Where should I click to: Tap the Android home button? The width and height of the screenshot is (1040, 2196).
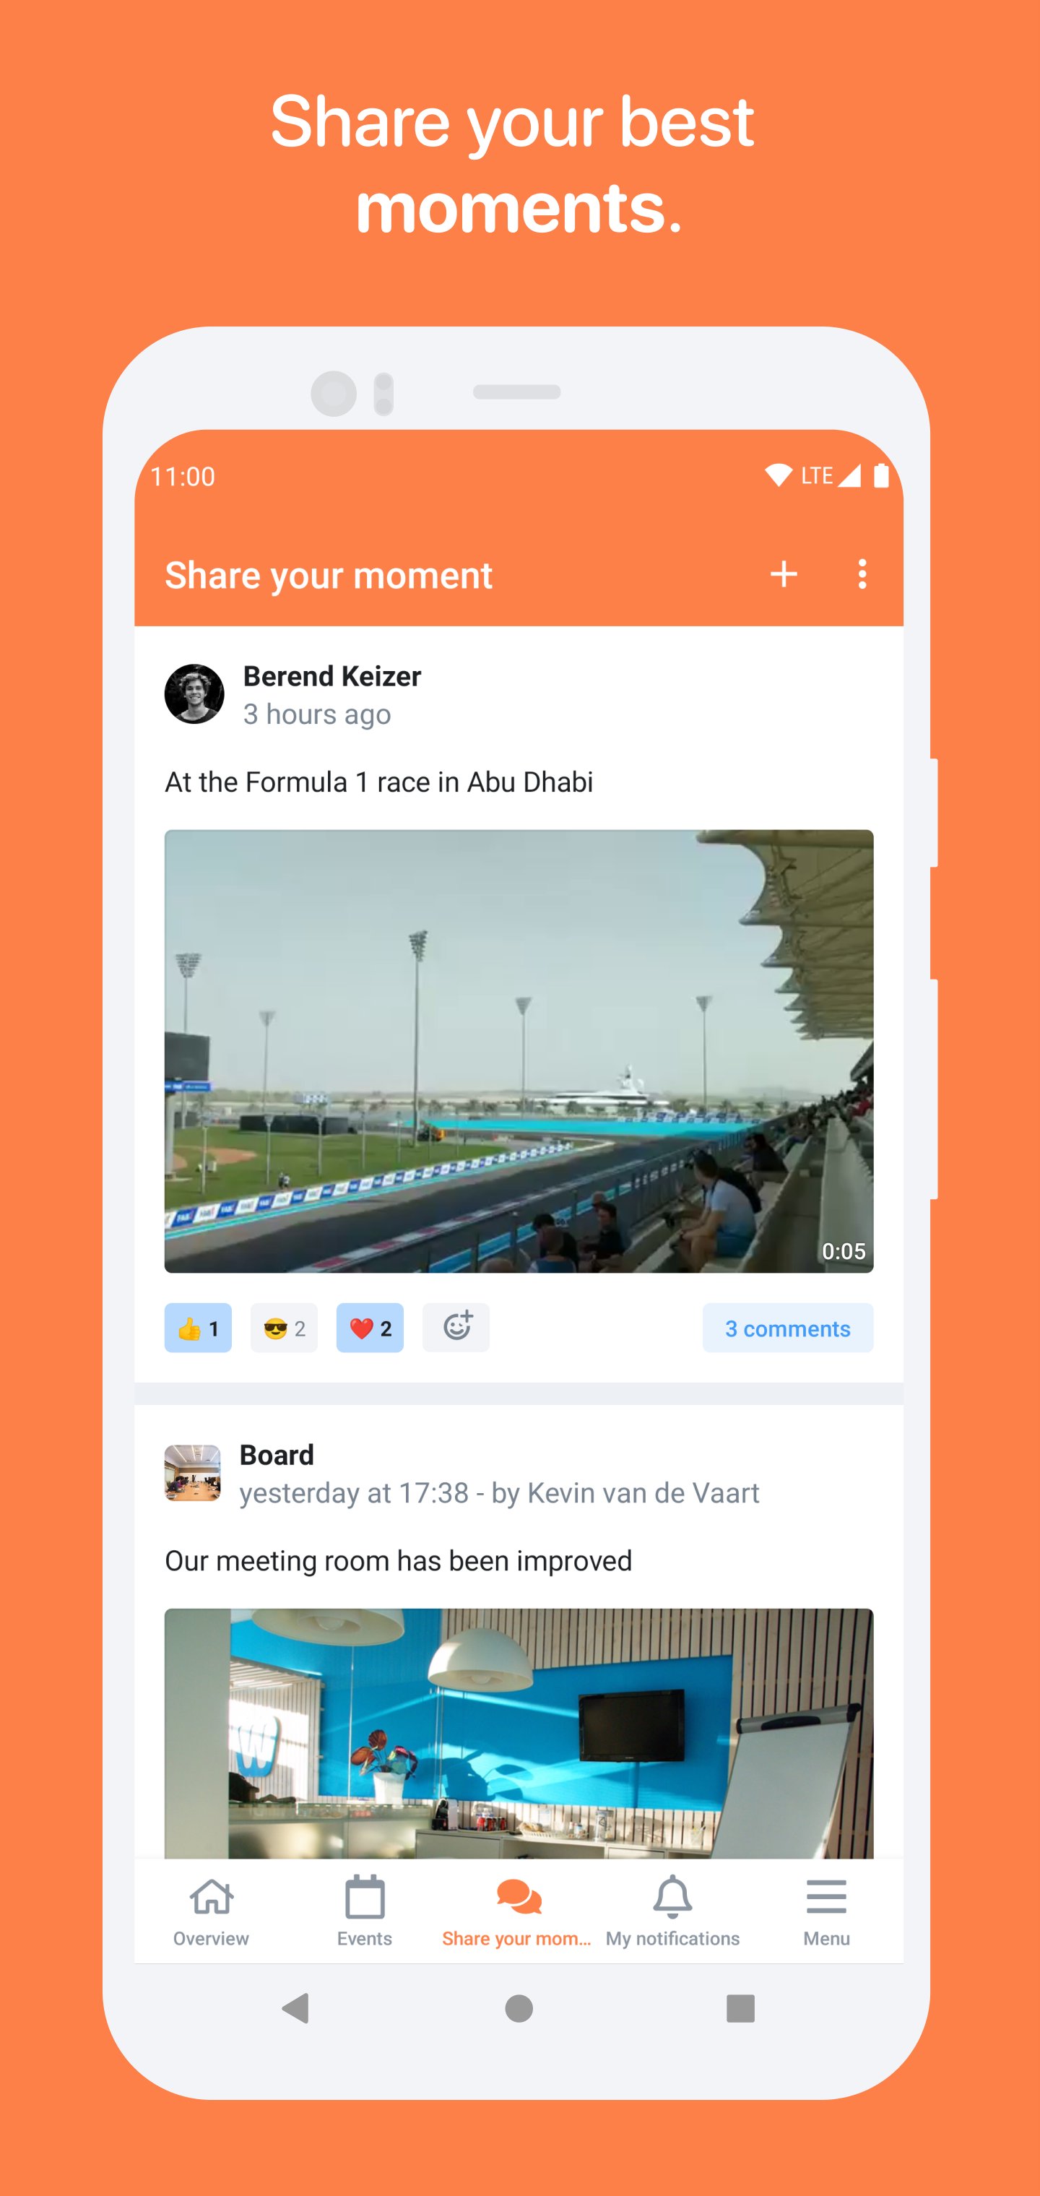(519, 2008)
